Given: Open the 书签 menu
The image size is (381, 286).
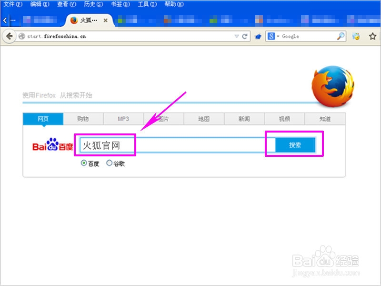Looking at the screenshot, I should (x=120, y=4).
